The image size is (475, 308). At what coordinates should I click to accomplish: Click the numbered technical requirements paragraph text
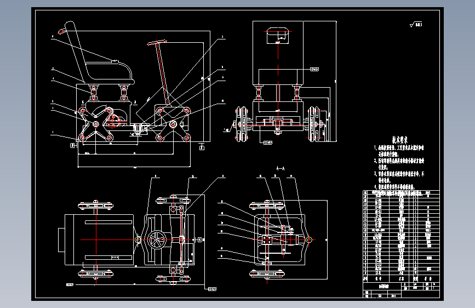tap(399, 167)
